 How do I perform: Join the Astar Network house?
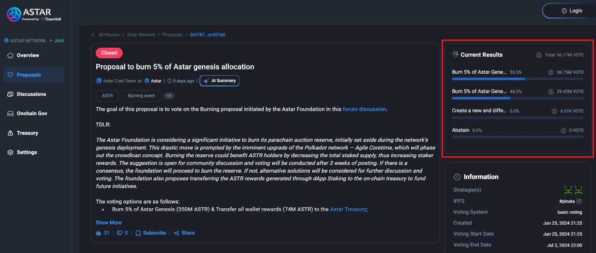(x=57, y=41)
